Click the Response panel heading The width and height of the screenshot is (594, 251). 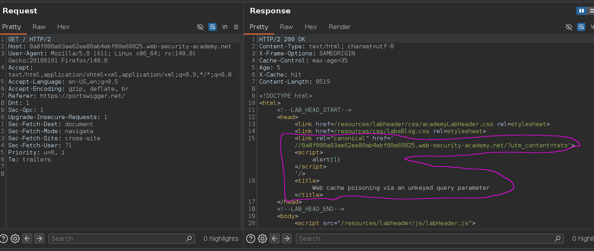click(x=270, y=11)
